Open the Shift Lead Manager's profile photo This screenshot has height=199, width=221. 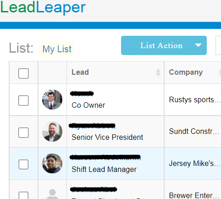tap(52, 163)
